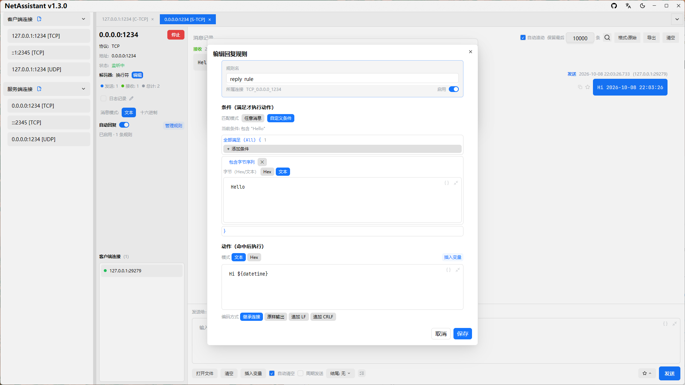The width and height of the screenshot is (685, 385).
Task: Click the braces icon in the action editor
Action: tap(448, 270)
